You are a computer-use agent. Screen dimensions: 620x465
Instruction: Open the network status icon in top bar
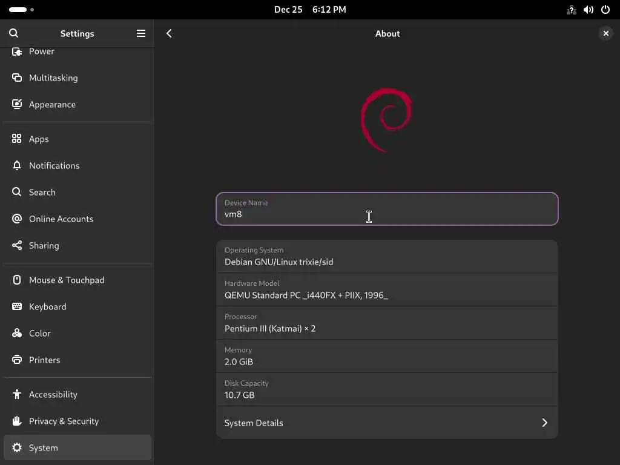pos(572,10)
